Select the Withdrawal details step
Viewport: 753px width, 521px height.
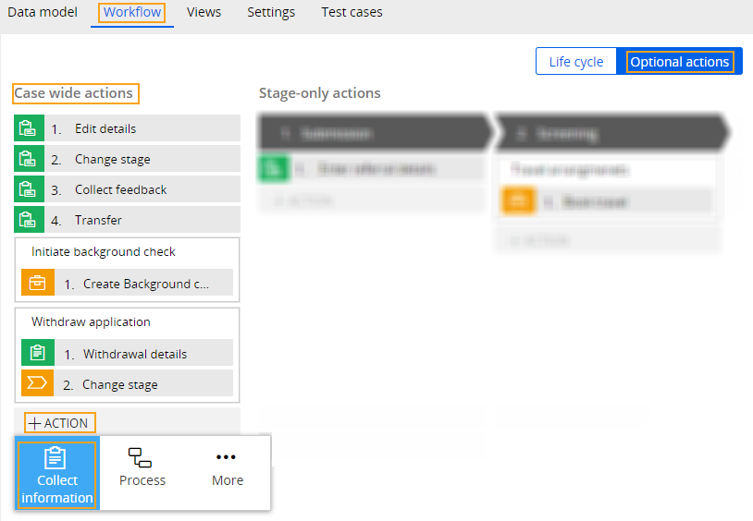click(x=128, y=353)
